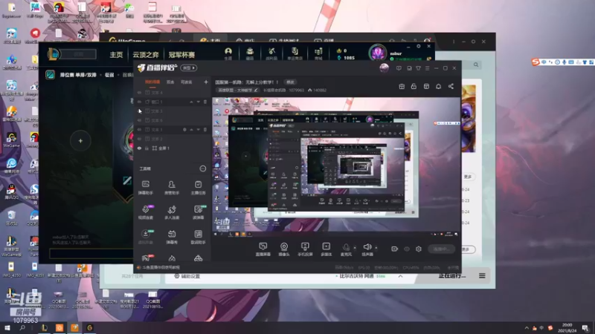Open the 房管助手 tool

(x=172, y=187)
